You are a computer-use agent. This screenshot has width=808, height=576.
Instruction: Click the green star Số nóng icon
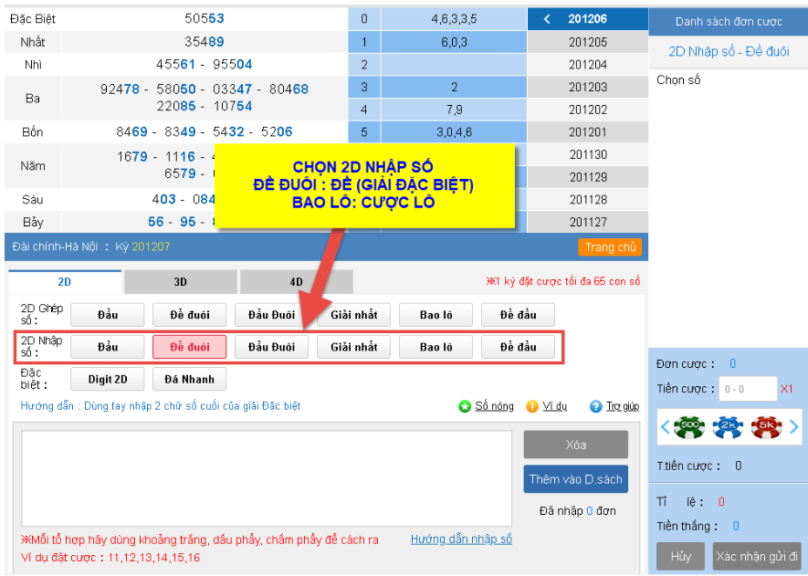(464, 406)
